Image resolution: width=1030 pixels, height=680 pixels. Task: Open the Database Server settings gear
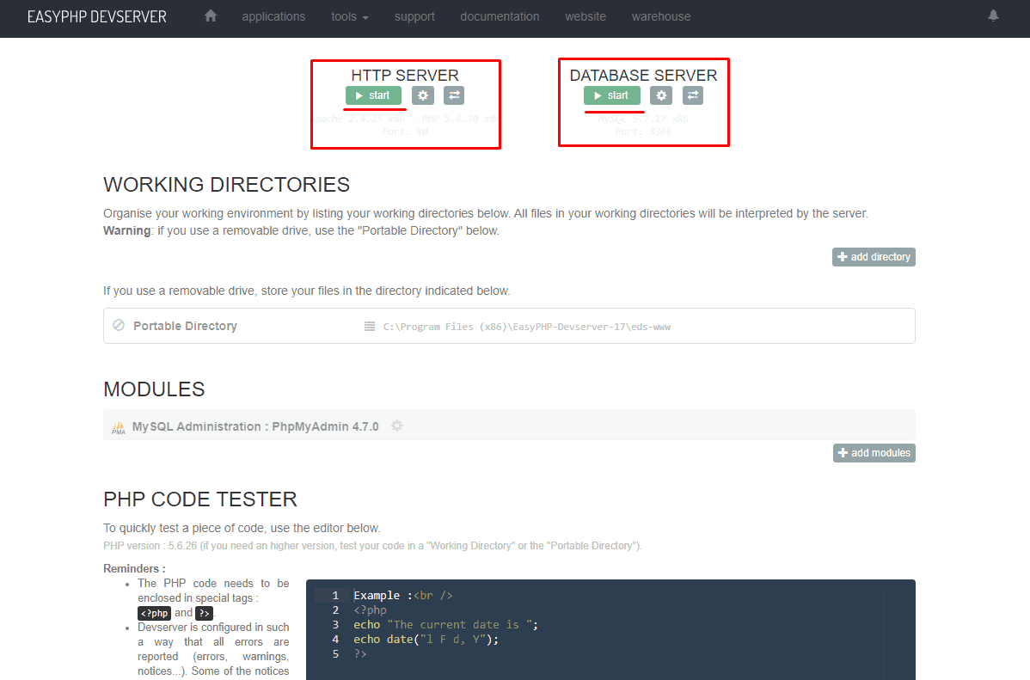(x=660, y=95)
